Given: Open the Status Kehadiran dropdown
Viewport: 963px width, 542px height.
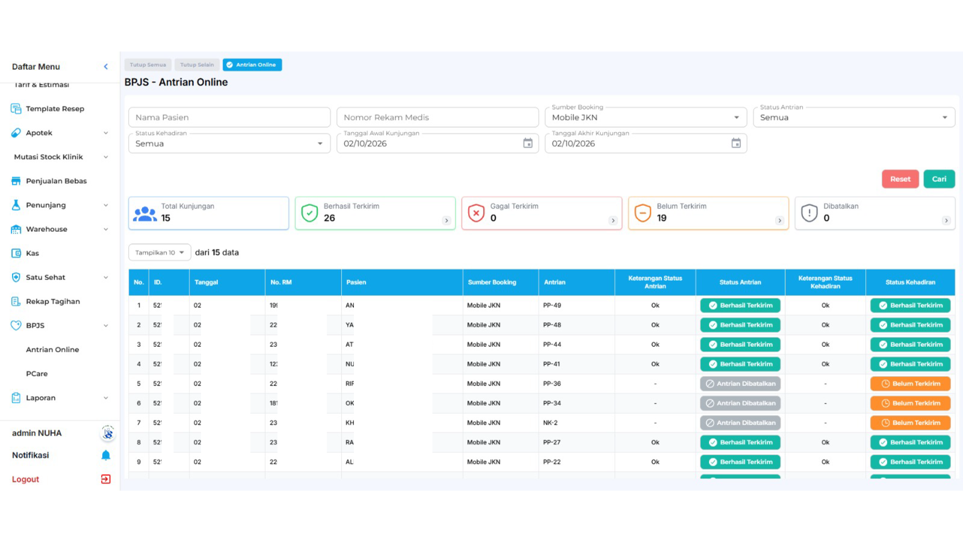Looking at the screenshot, I should [229, 143].
